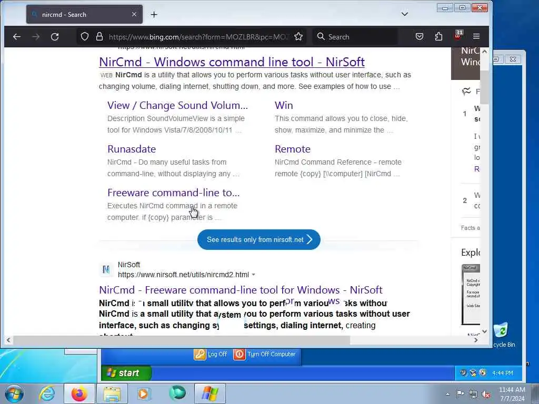Screen dimensions: 539x404
Task: Click the network tray icon
Action: click(473, 395)
